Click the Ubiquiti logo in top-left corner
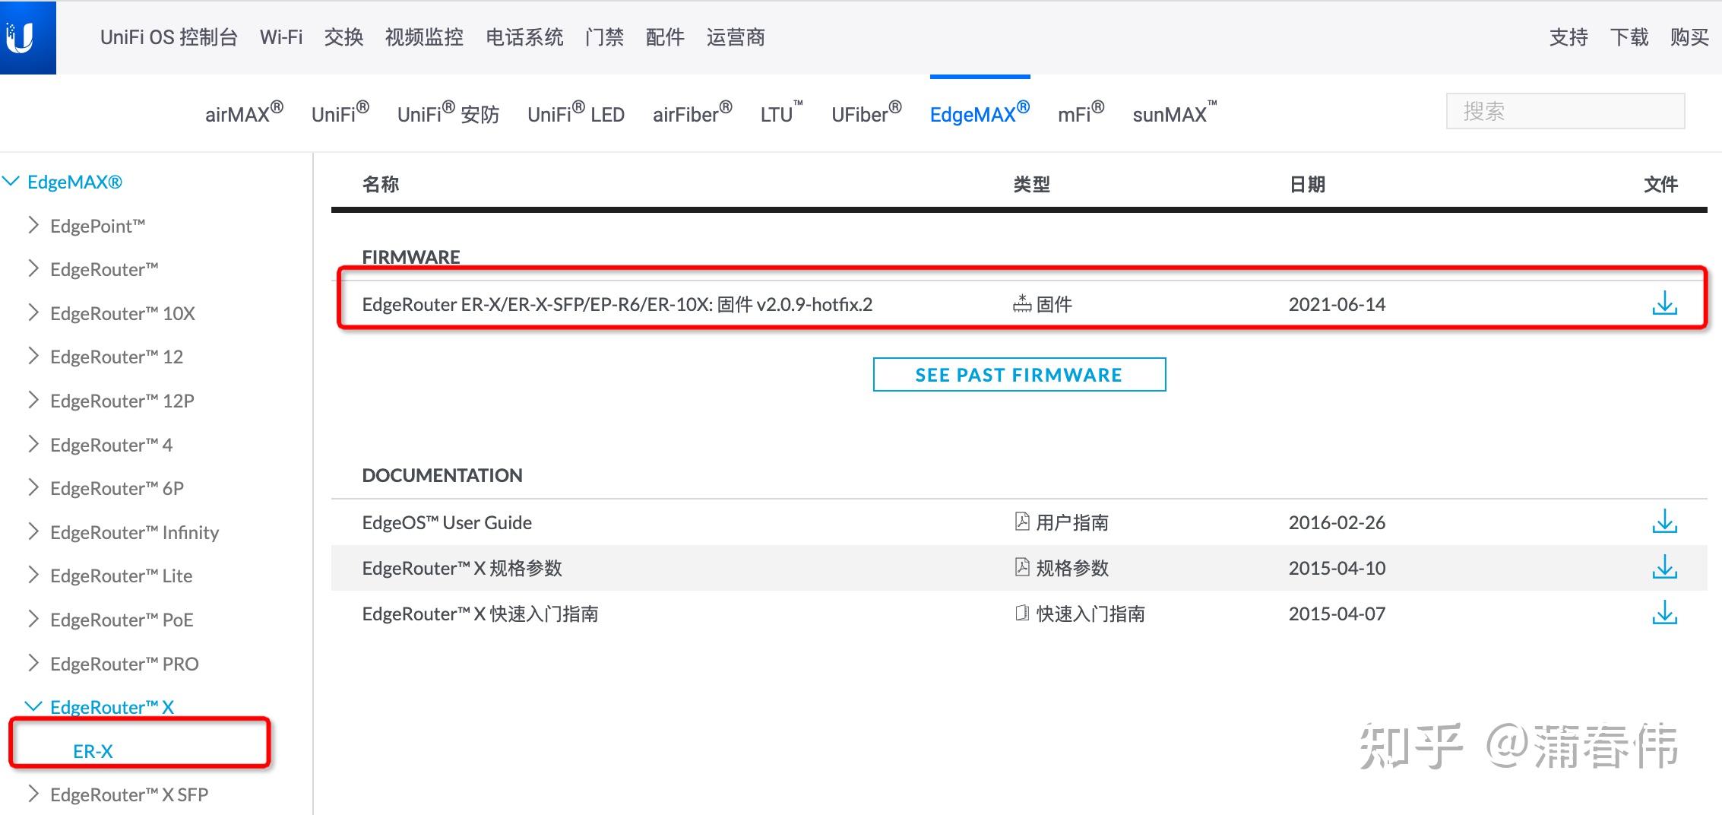1722x815 pixels. [27, 36]
